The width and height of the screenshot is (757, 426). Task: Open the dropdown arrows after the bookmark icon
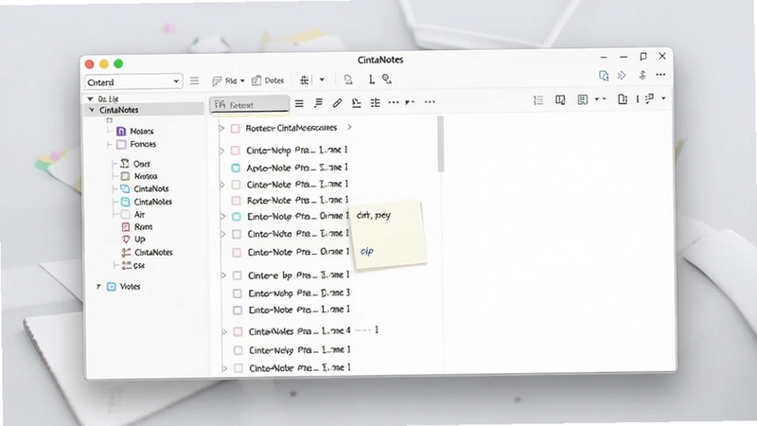pyautogui.click(x=600, y=99)
